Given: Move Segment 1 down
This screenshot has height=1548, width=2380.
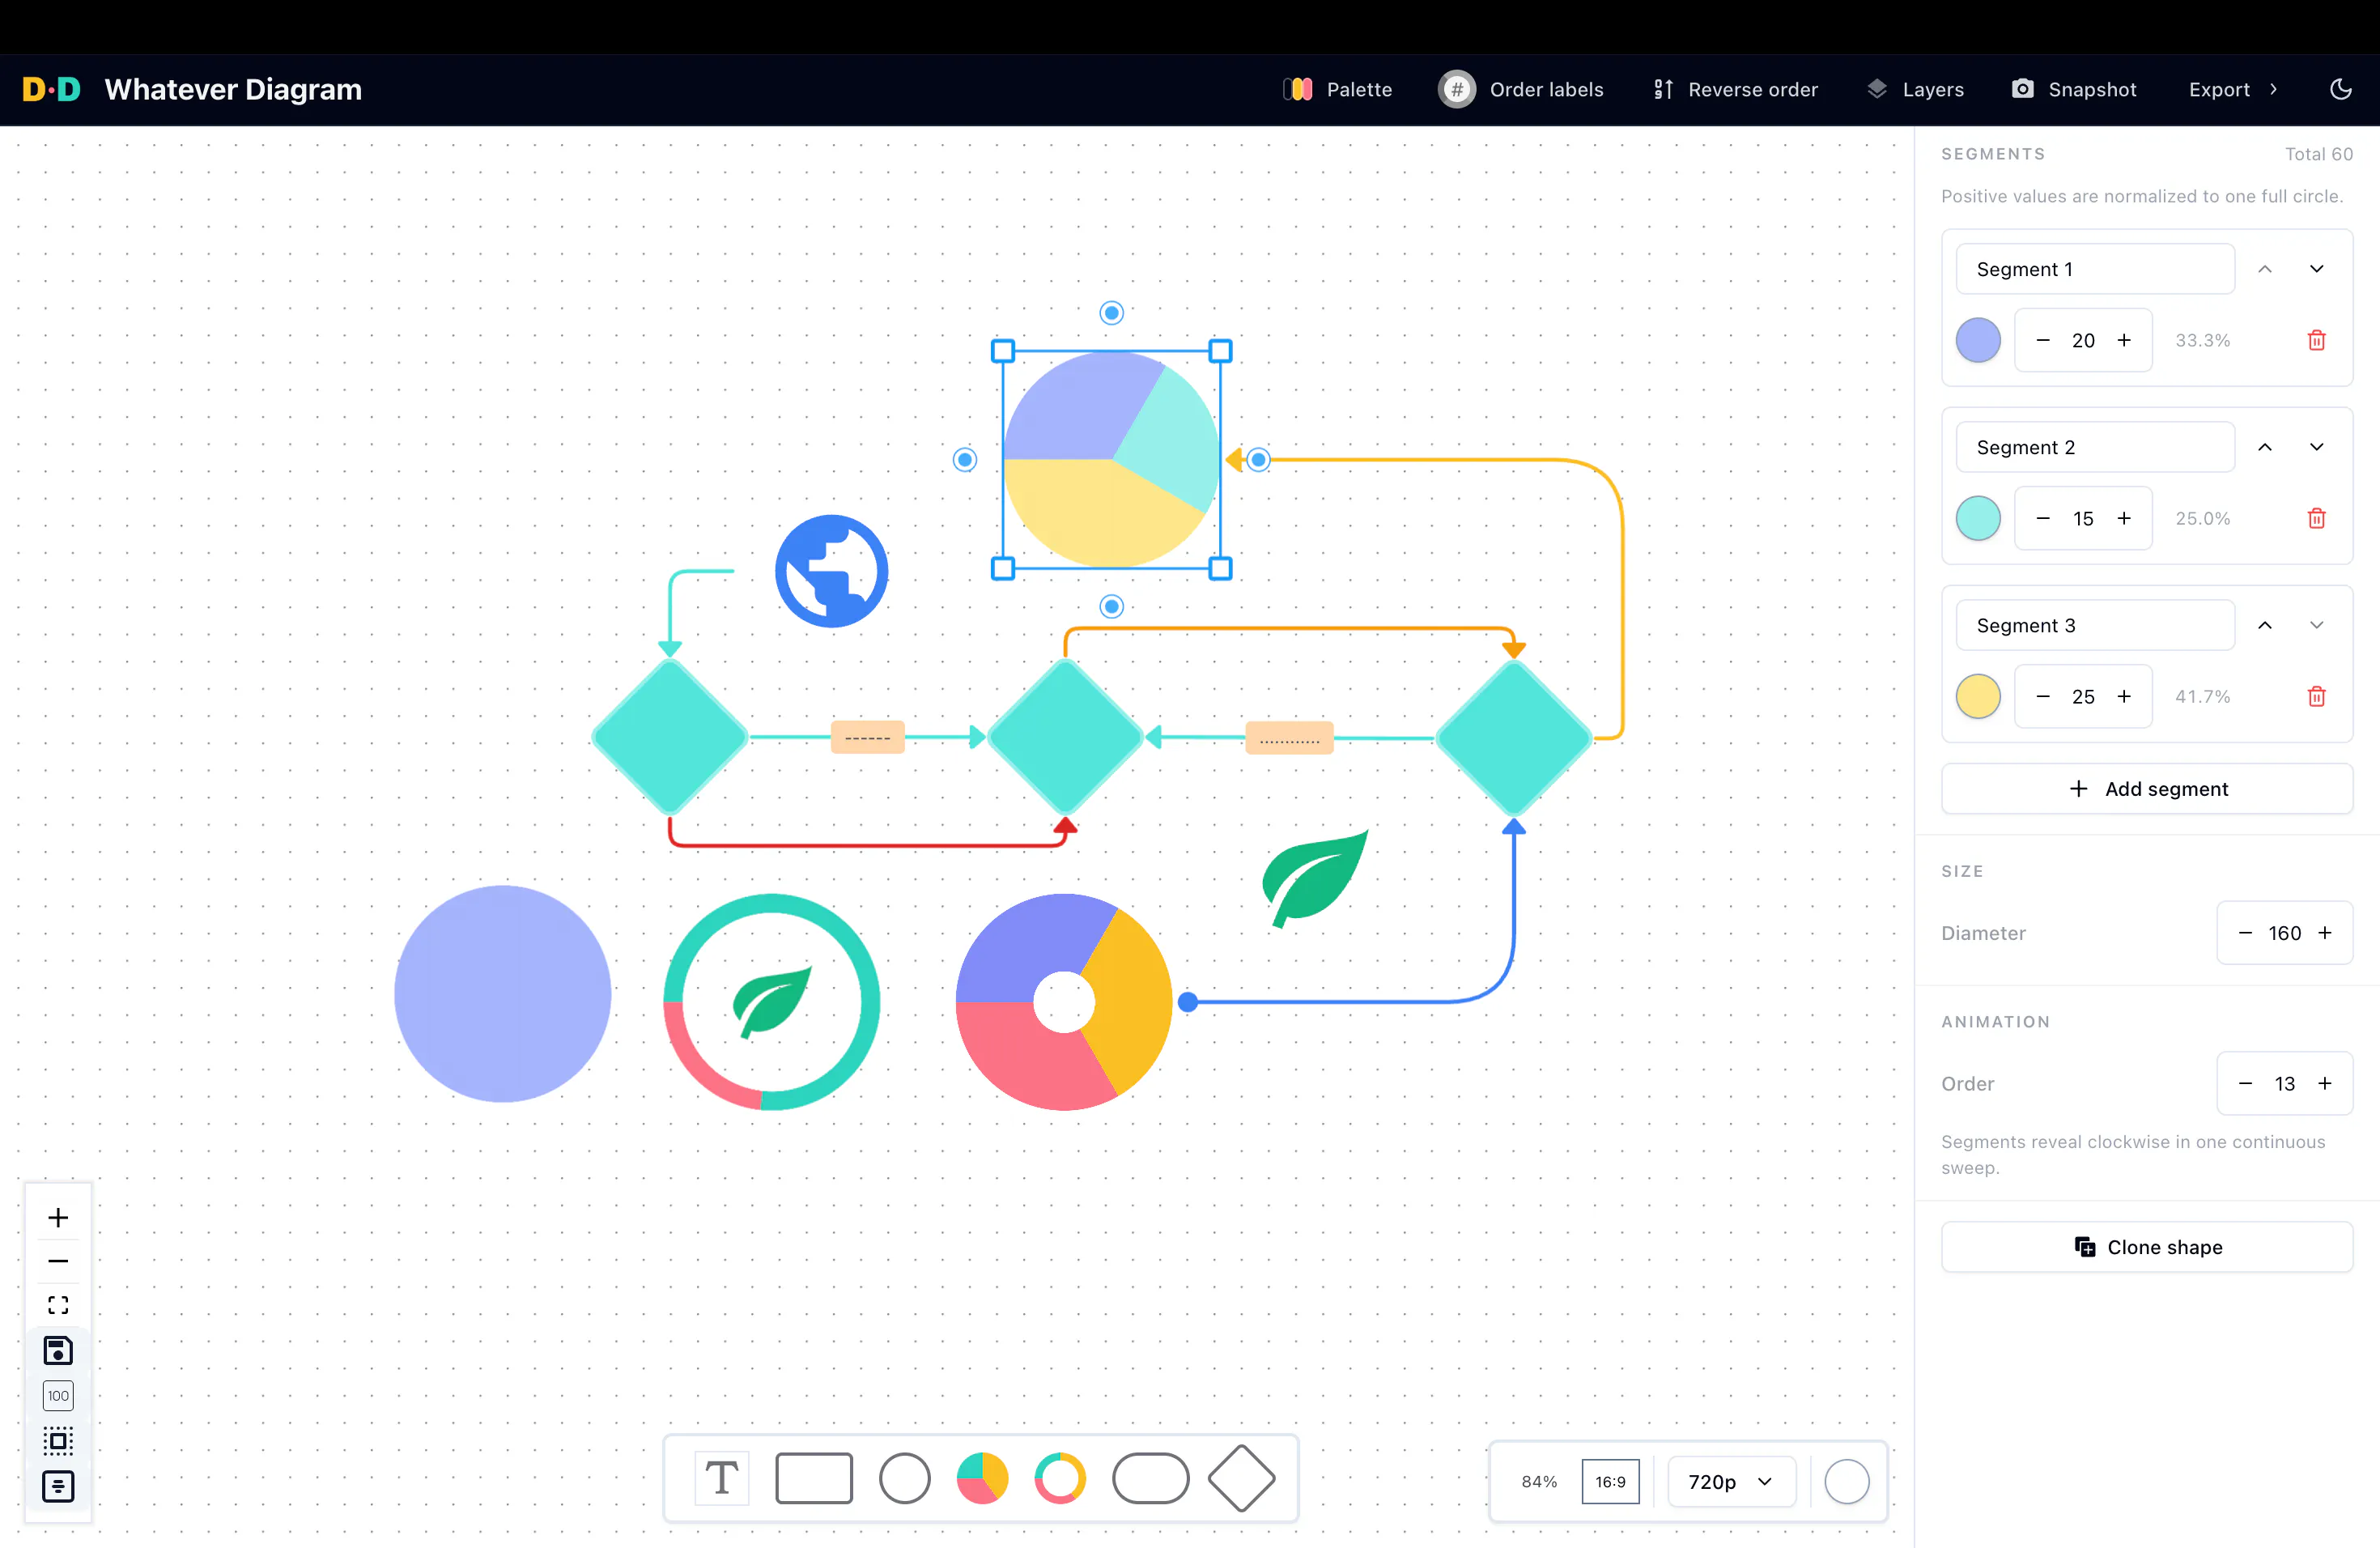Looking at the screenshot, I should [x=2316, y=269].
